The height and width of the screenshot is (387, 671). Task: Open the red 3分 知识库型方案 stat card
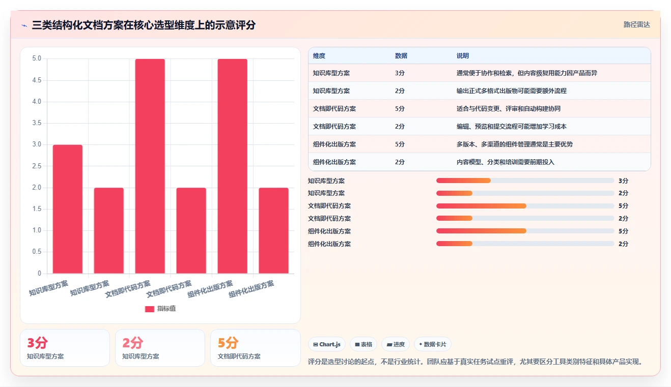[65, 348]
